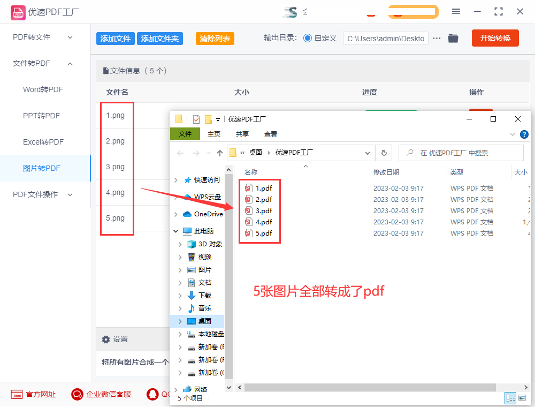Click the output path input field

tap(386, 39)
